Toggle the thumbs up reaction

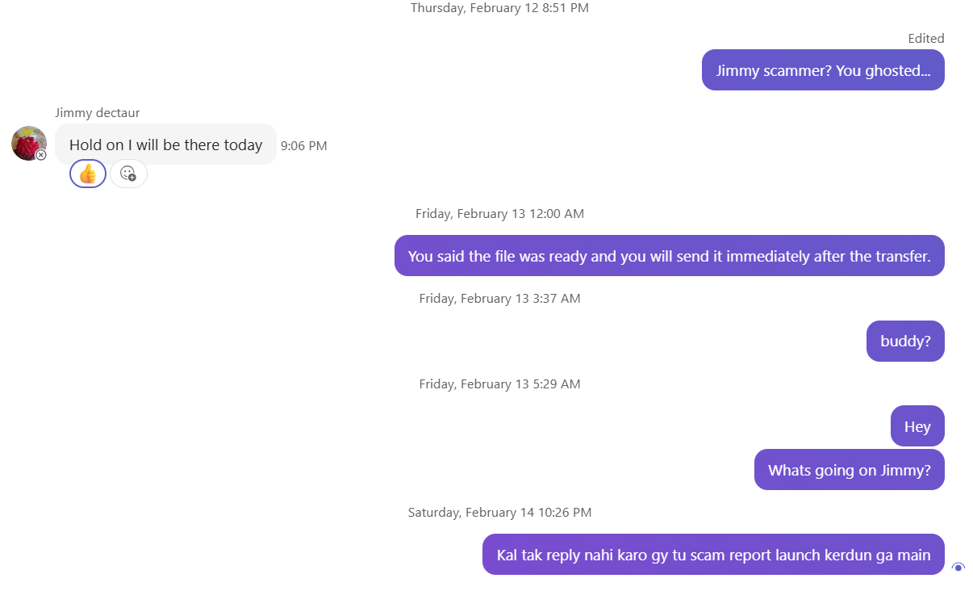(88, 174)
